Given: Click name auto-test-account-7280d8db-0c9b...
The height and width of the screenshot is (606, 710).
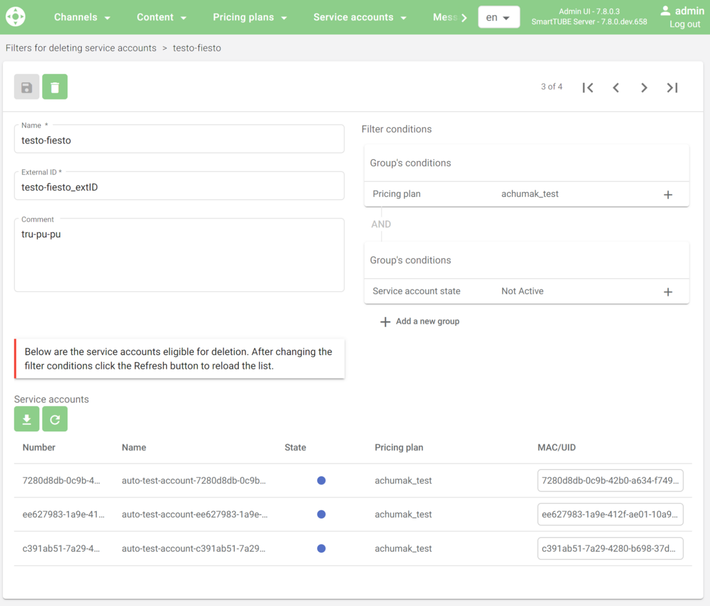Looking at the screenshot, I should (193, 481).
